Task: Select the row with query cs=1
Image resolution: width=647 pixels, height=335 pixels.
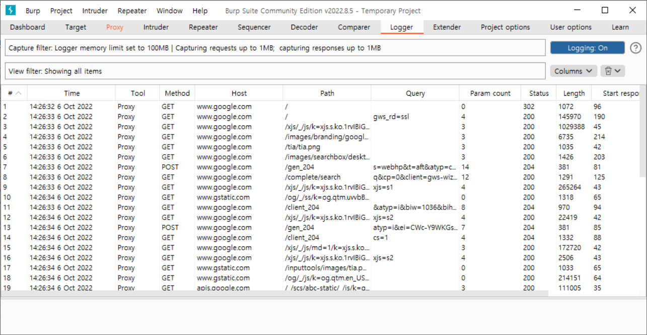Action: 320,237
